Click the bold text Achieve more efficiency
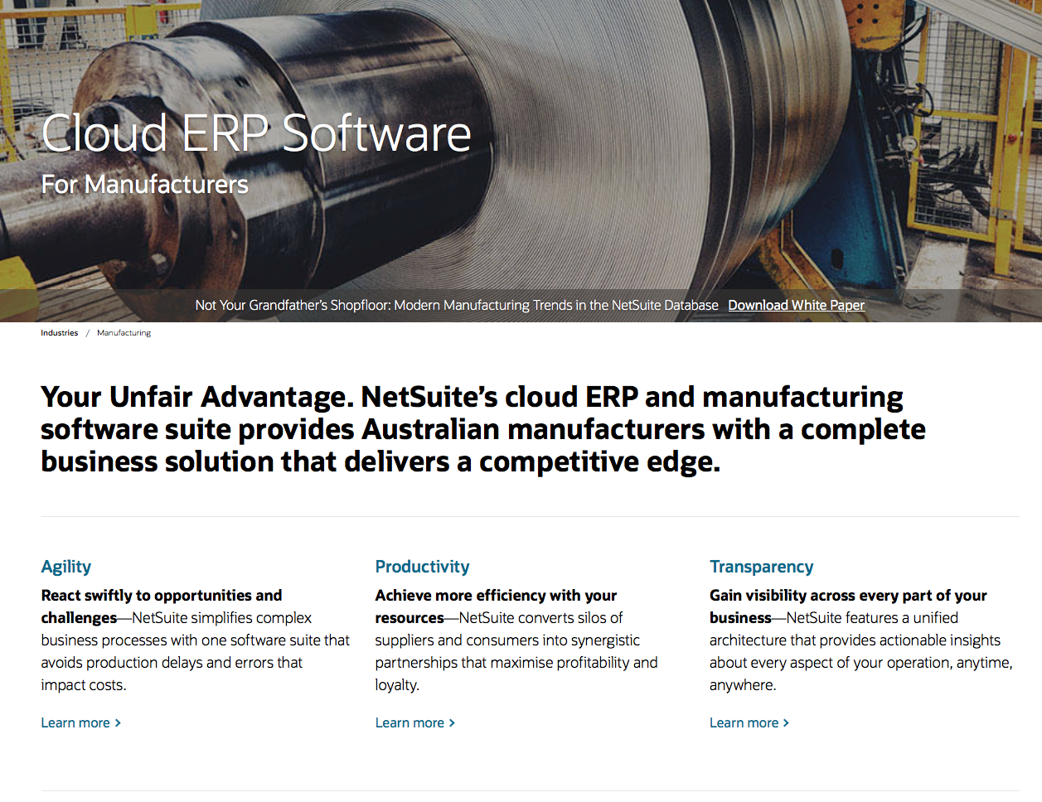1042x802 pixels. click(496, 596)
